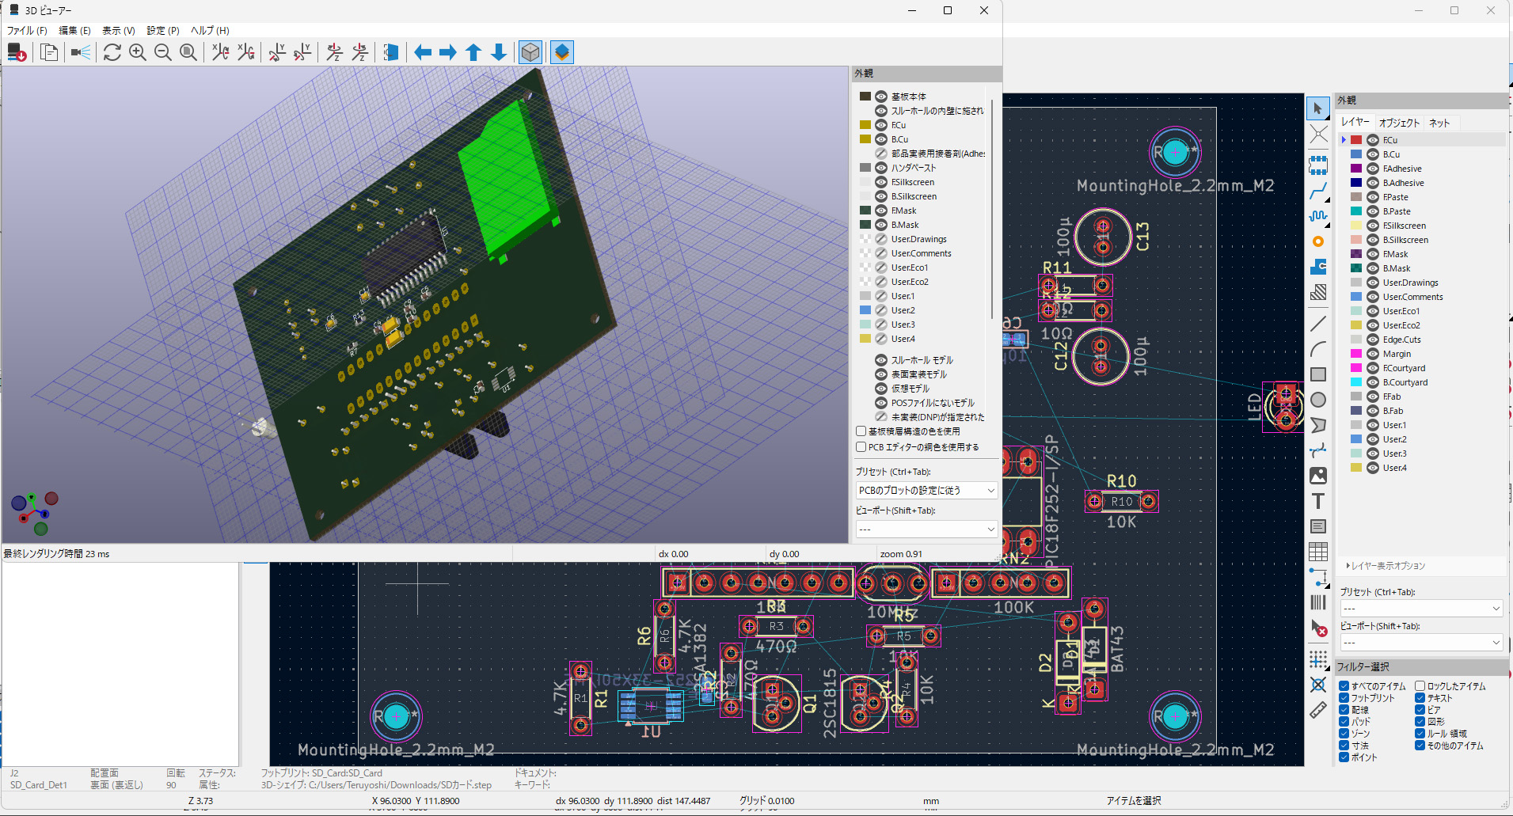1513x816 pixels.
Task: Show User.Drawings layer in 3D viewer
Action: tap(880, 239)
